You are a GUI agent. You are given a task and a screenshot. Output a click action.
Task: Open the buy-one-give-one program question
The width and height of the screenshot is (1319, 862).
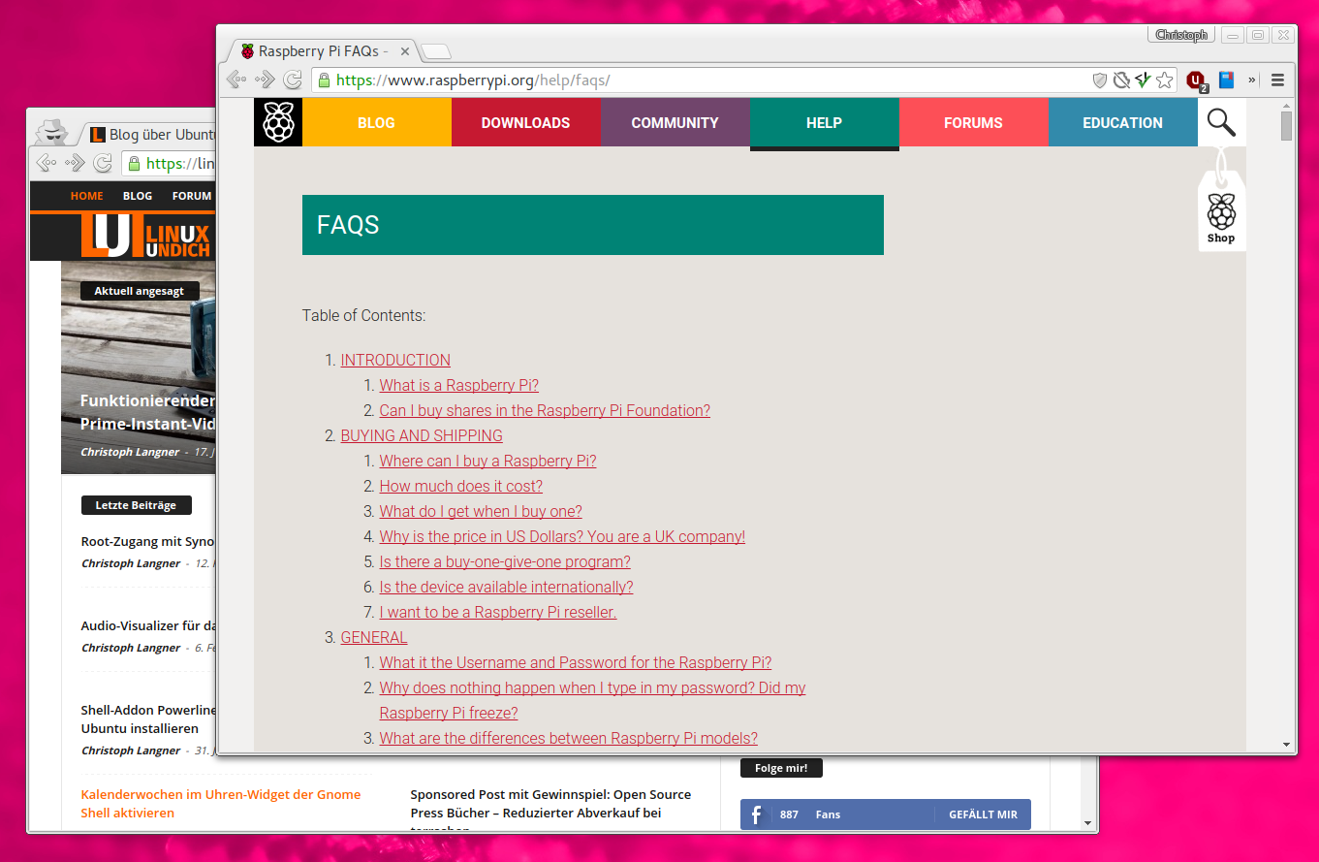pyautogui.click(x=505, y=561)
